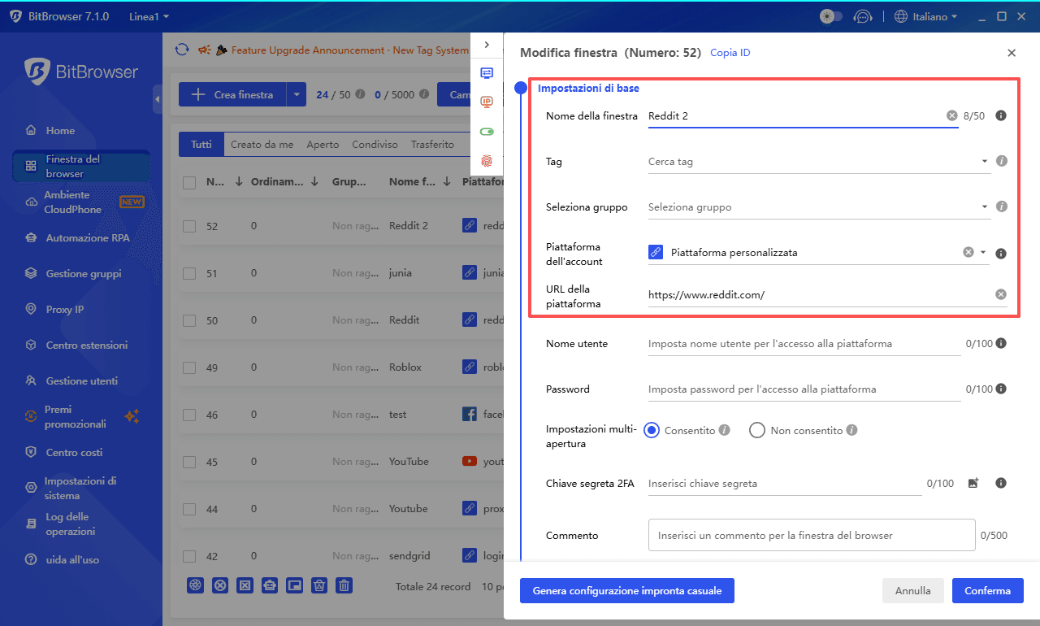Switch to the Creato da me tab
The image size is (1040, 626).
click(x=262, y=144)
